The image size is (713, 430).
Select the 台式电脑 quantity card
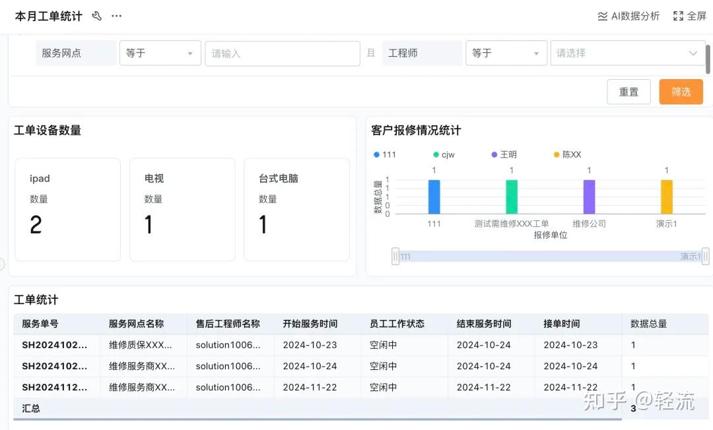[296, 209]
